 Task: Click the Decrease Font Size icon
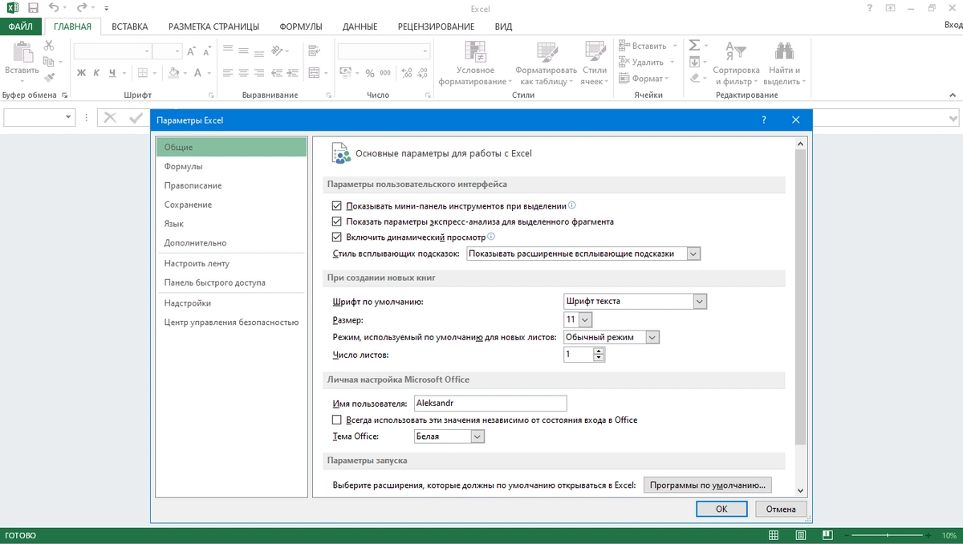click(205, 51)
